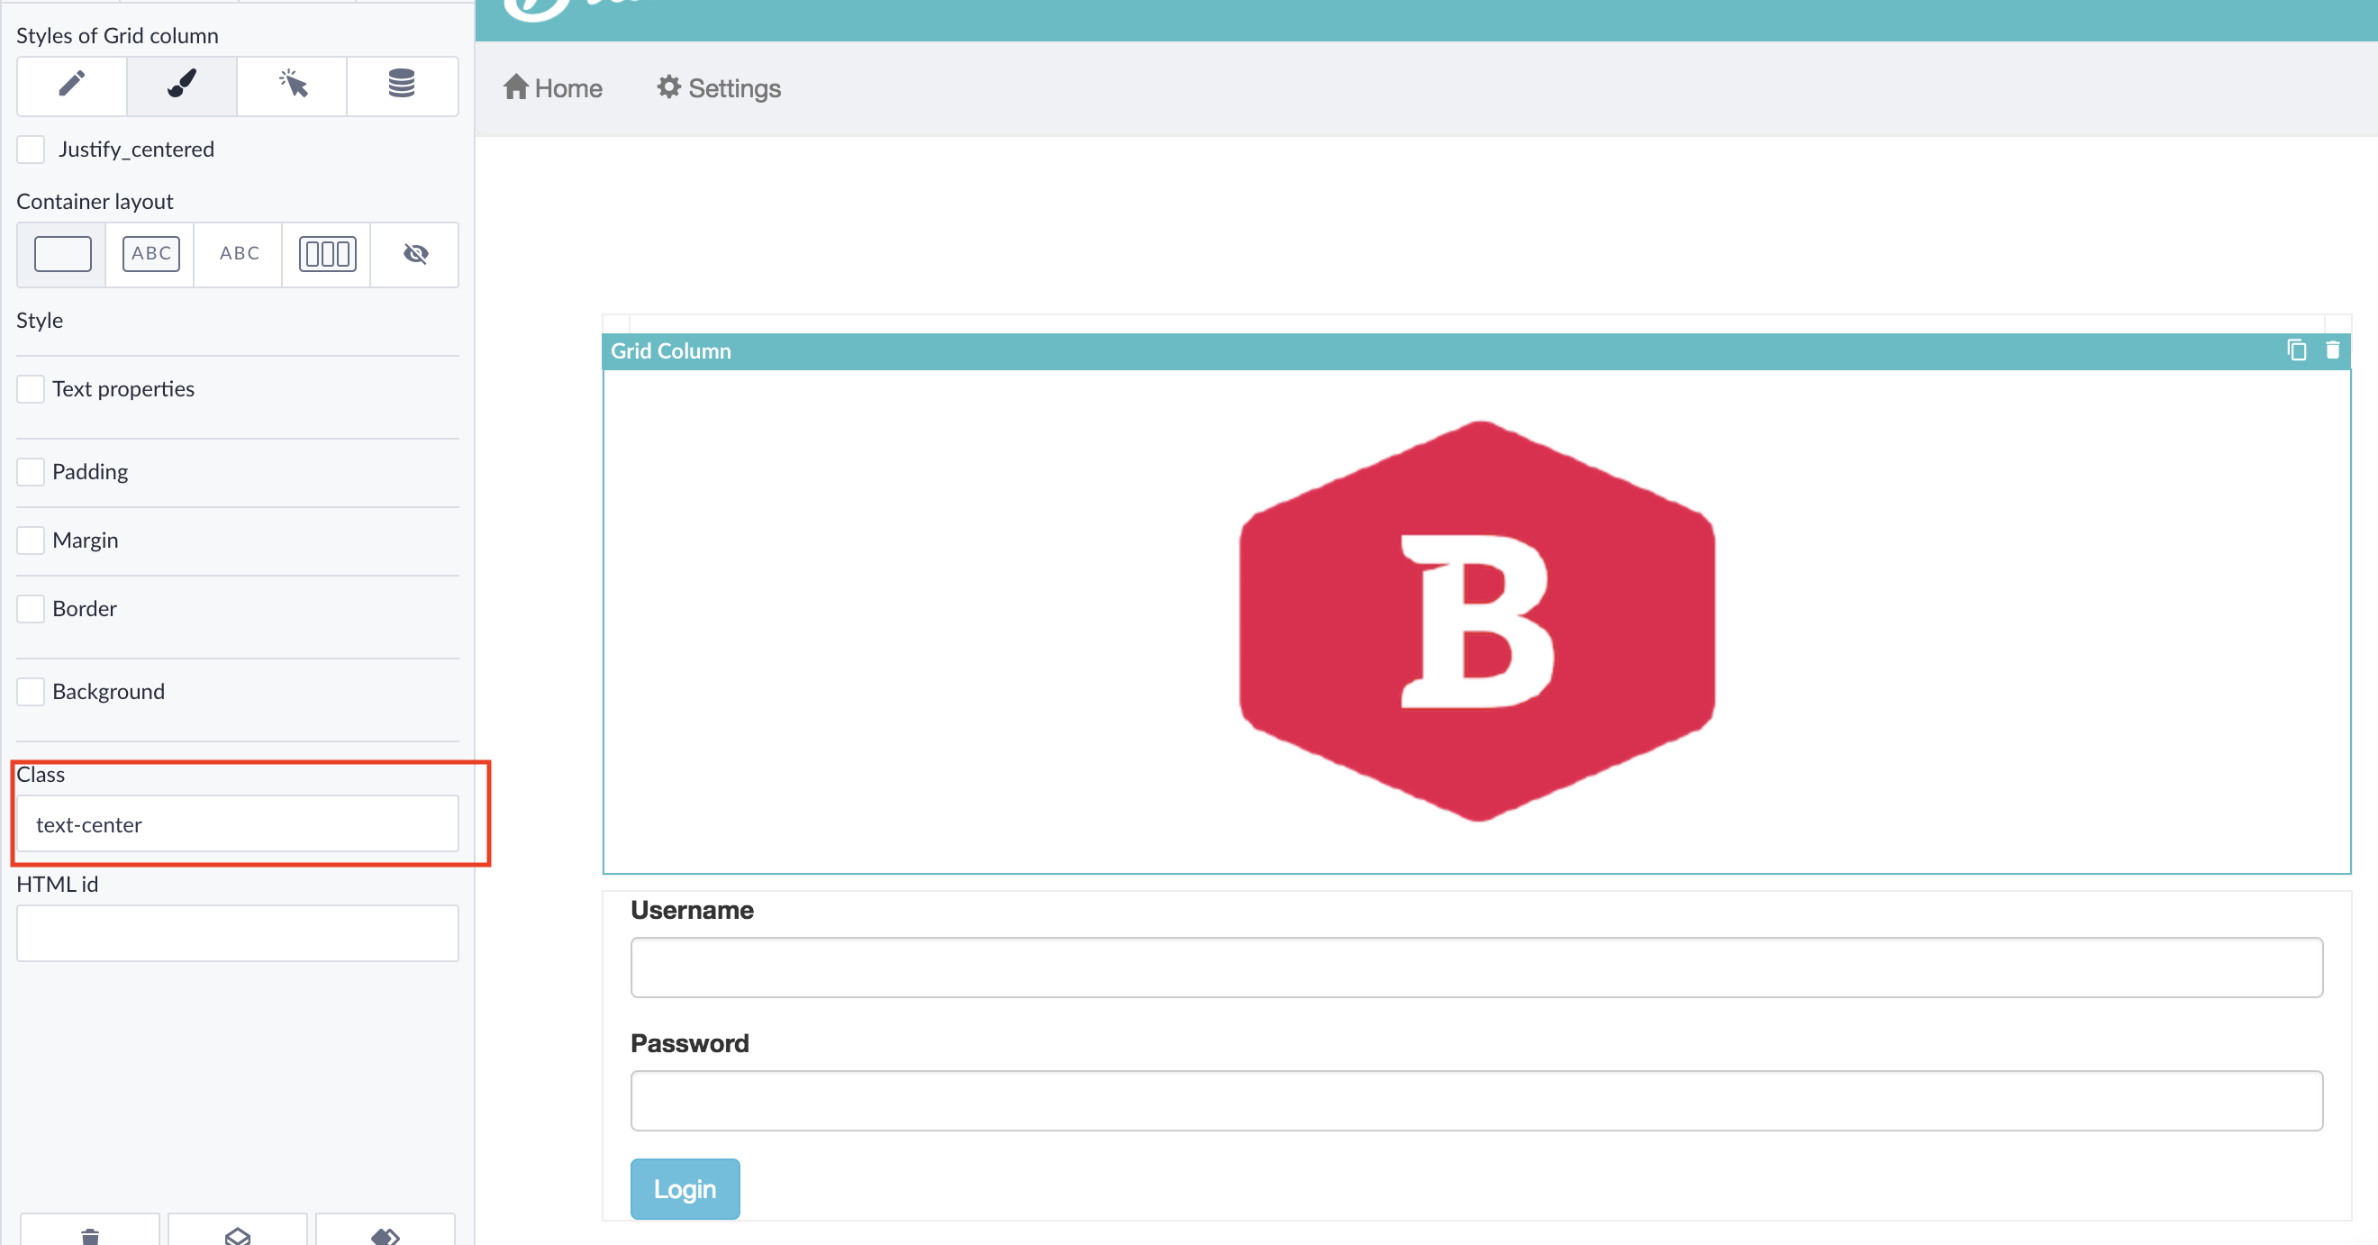Delete the Grid Column via header trash icon

point(2332,351)
